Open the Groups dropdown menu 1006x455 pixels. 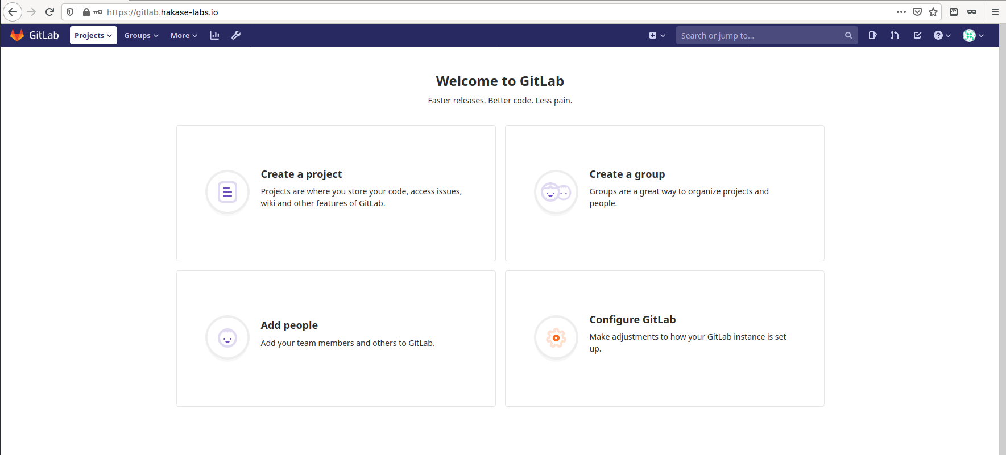tap(141, 35)
